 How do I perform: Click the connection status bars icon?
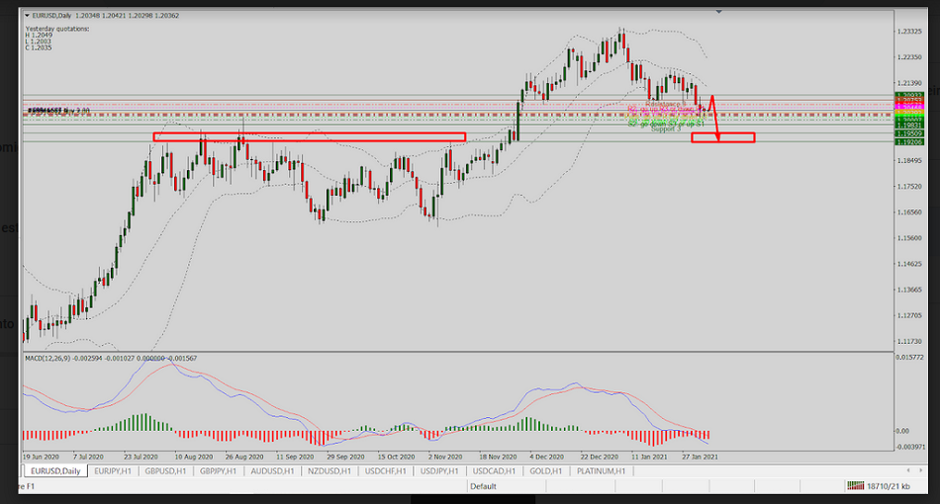coord(856,486)
